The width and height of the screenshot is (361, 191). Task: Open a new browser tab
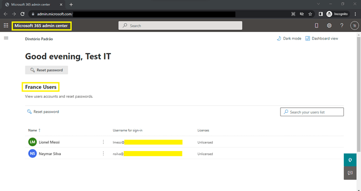point(71,4)
